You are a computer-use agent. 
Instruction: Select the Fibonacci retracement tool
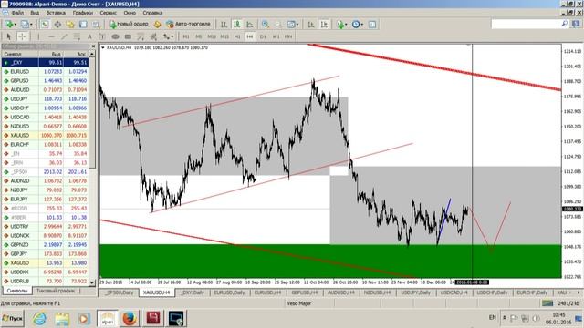click(141, 36)
